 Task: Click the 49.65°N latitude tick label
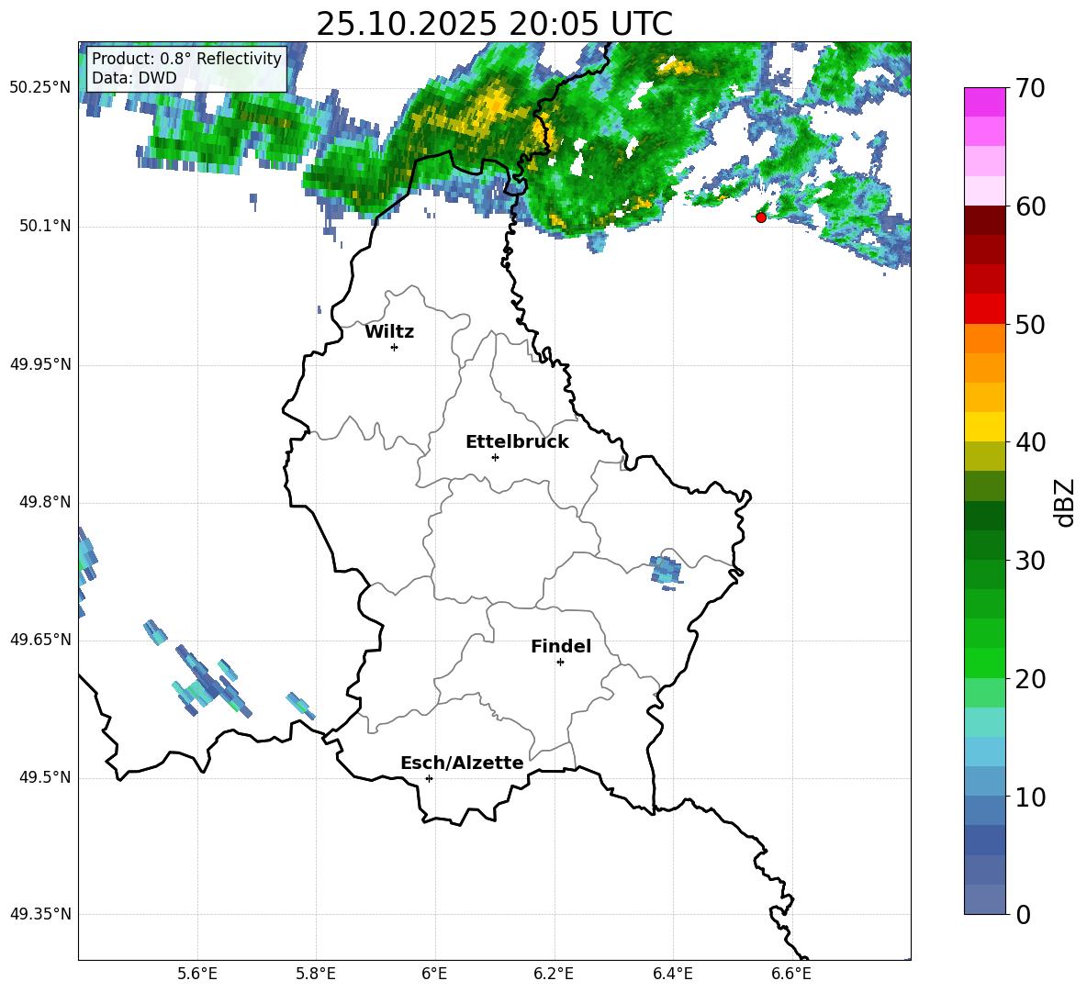tap(40, 640)
